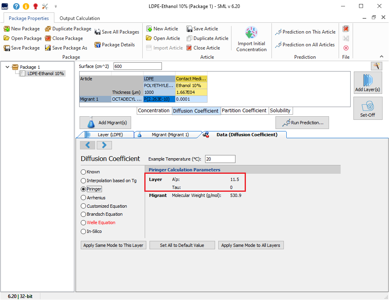
Task: Collapse the Package 1 tree node
Action: coord(8,67)
